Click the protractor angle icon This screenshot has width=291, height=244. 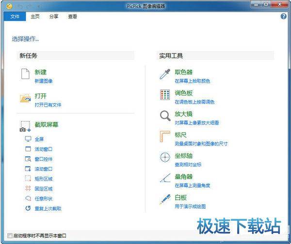click(165, 178)
